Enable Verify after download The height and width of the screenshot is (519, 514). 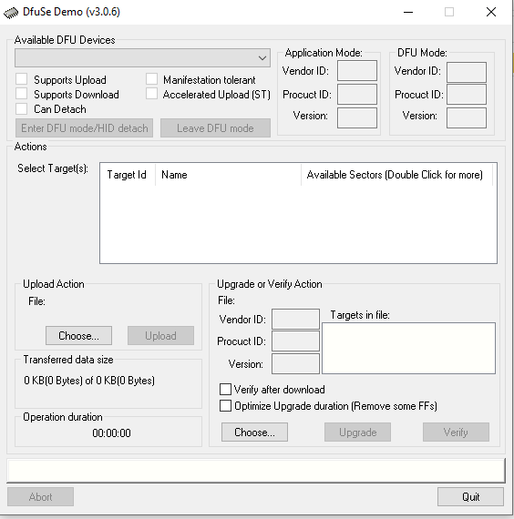tap(225, 390)
